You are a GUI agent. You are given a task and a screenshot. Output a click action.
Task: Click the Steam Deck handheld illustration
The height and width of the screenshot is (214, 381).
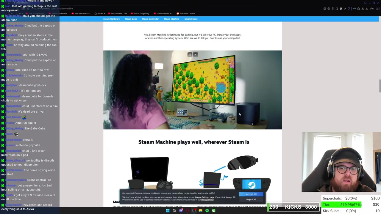(x=252, y=184)
